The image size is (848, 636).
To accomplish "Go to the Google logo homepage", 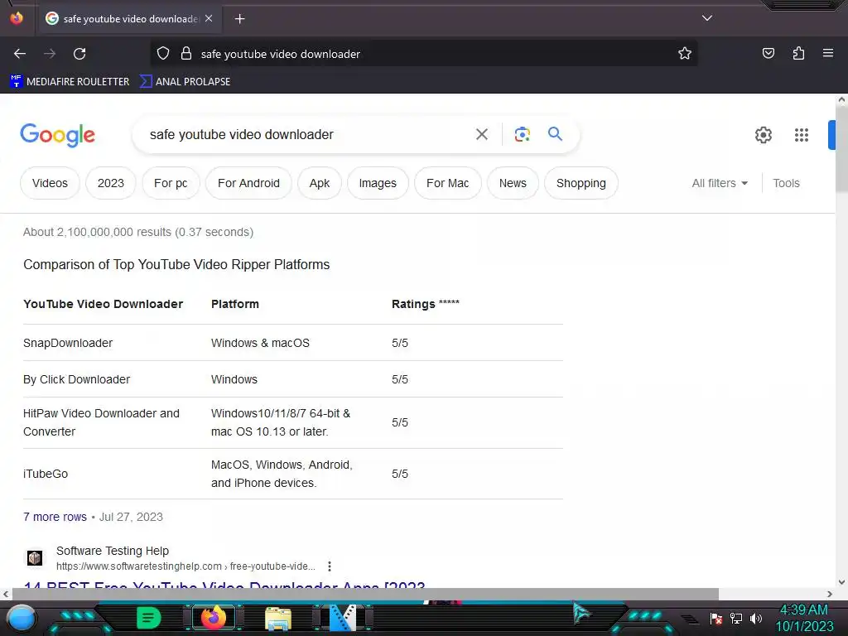I will coord(57,135).
